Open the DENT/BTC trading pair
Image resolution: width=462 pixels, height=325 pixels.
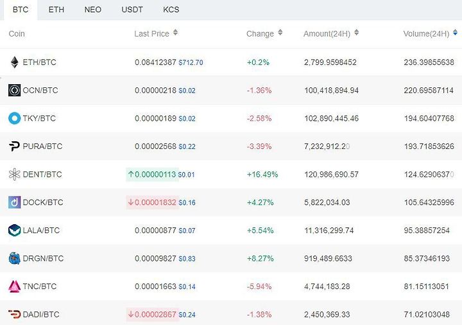pos(42,174)
